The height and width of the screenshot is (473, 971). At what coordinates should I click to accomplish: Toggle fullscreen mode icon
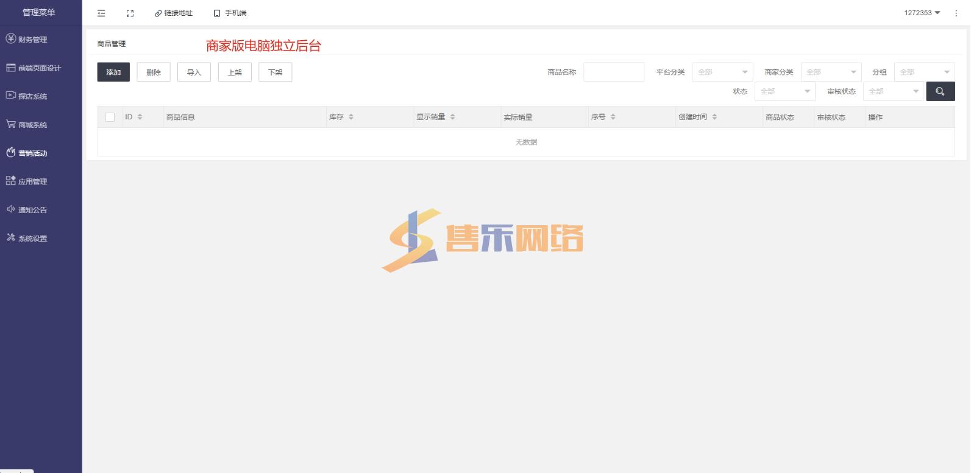tap(130, 13)
